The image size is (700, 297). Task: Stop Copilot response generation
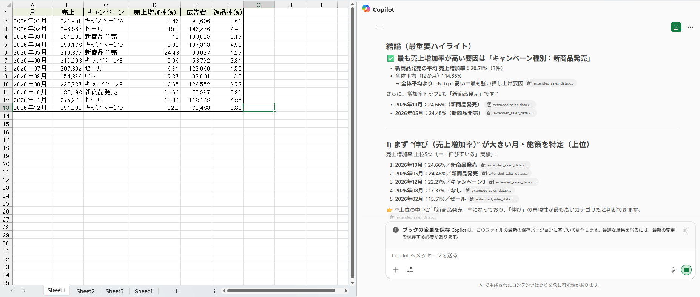686,269
